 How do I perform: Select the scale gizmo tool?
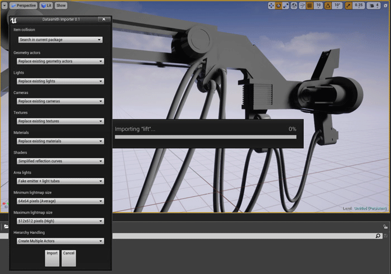286,6
